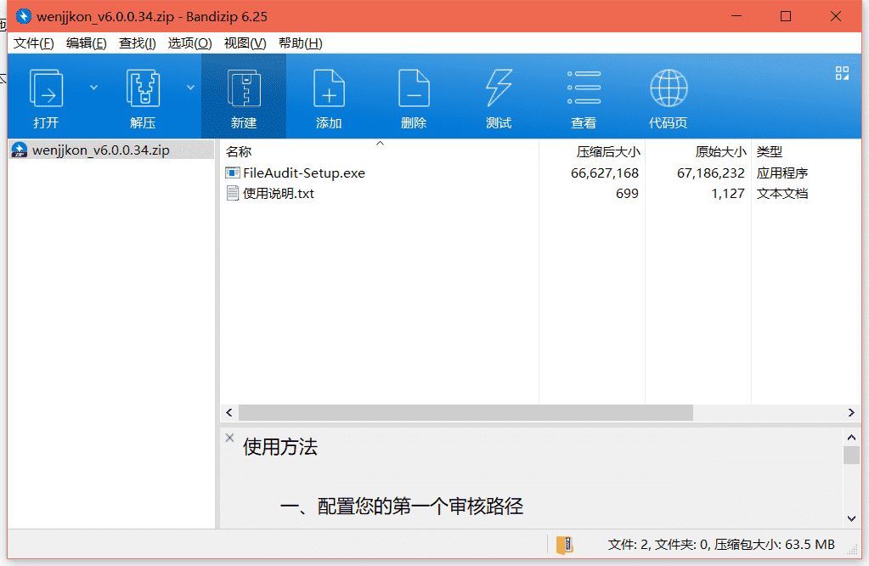Click the status bar file count text
This screenshot has width=869, height=566.
click(x=721, y=545)
